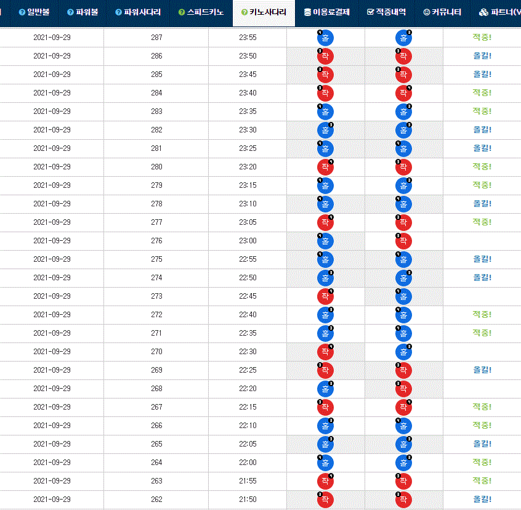Click round number 270 cell
Viewport: 521px width, 510px height.
156,352
